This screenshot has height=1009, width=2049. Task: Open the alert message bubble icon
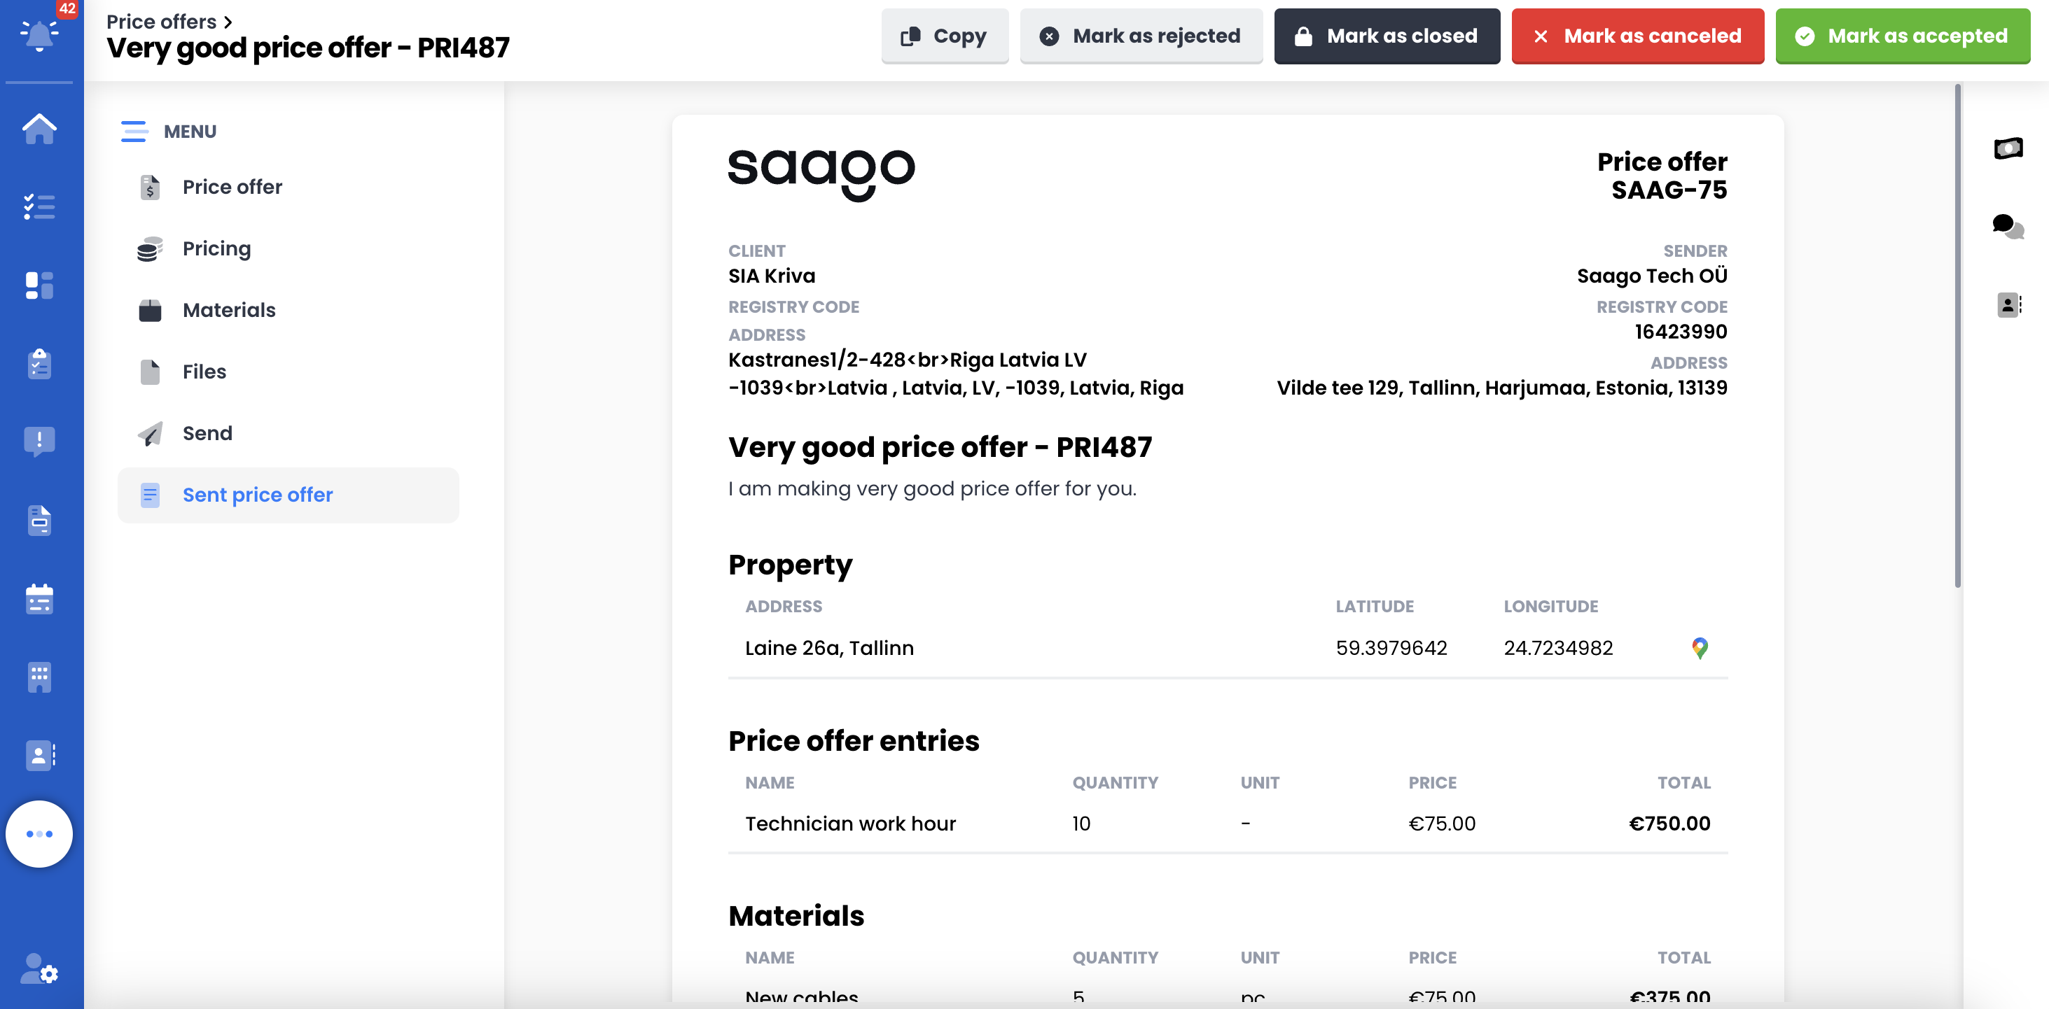point(40,441)
